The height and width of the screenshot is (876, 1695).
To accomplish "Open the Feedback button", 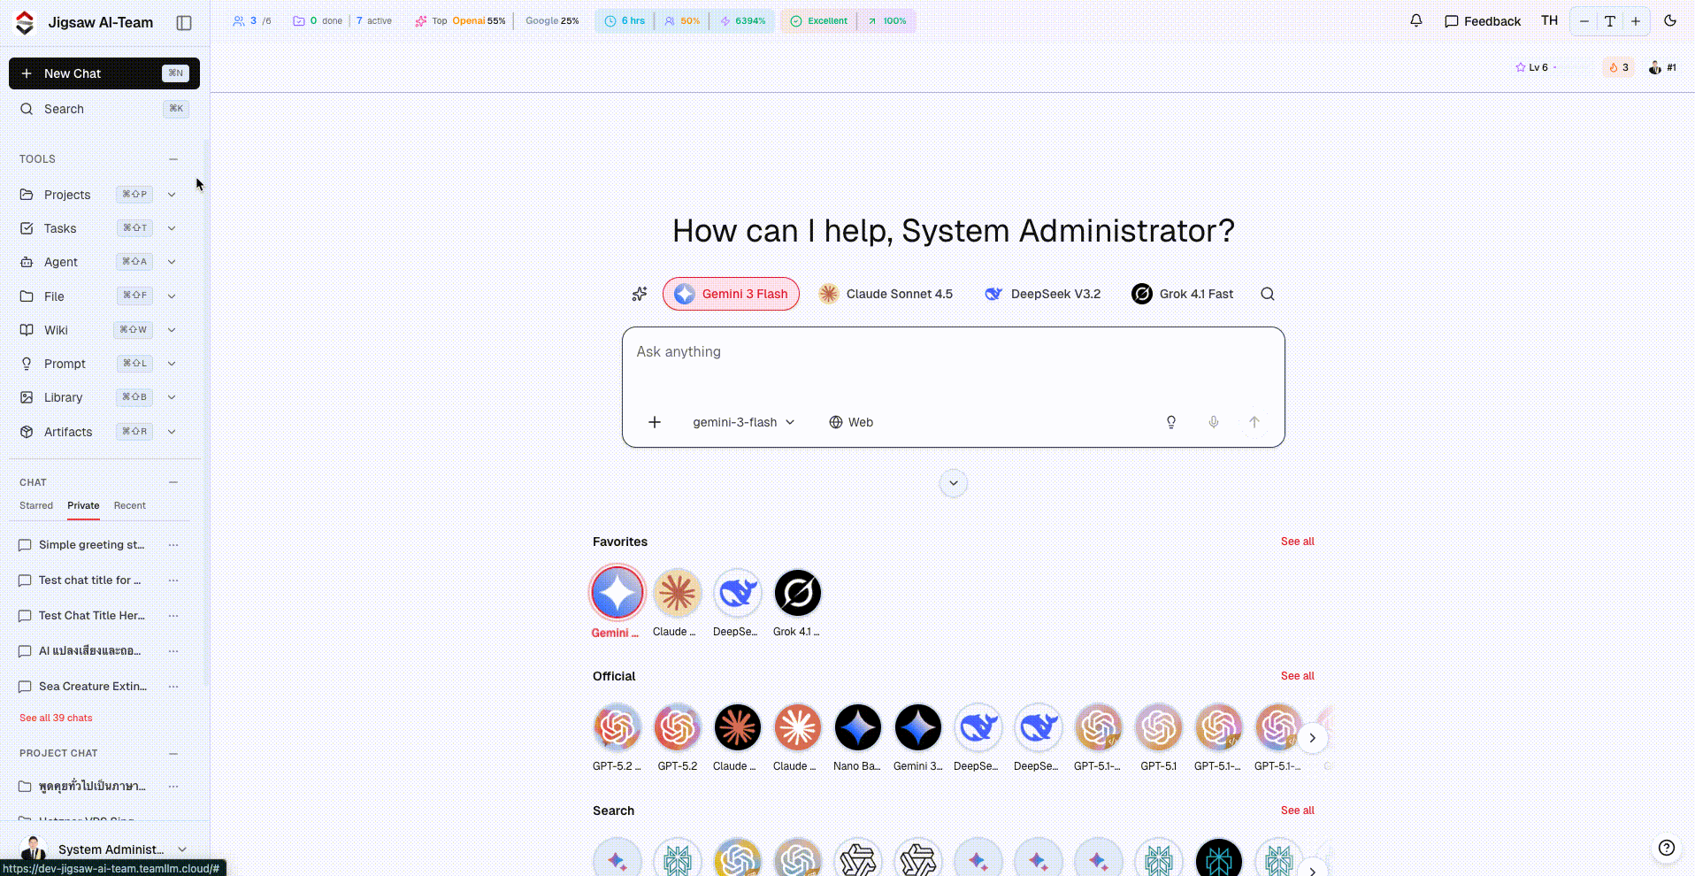I will coord(1483,21).
